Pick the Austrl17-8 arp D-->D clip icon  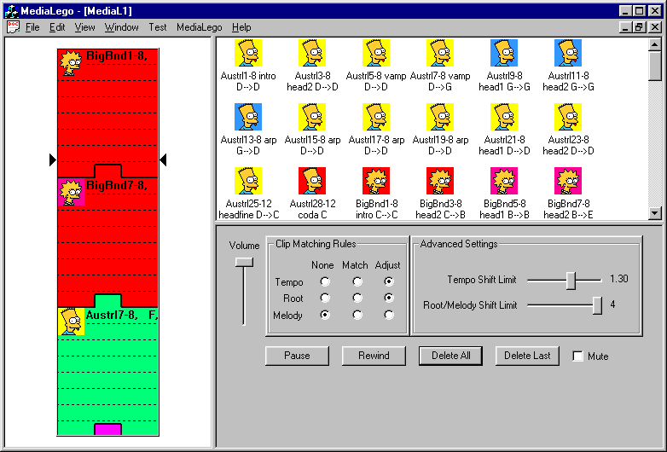376,117
